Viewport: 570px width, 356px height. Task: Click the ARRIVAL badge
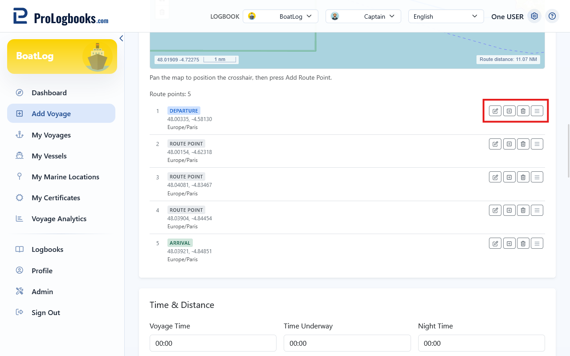pyautogui.click(x=180, y=243)
